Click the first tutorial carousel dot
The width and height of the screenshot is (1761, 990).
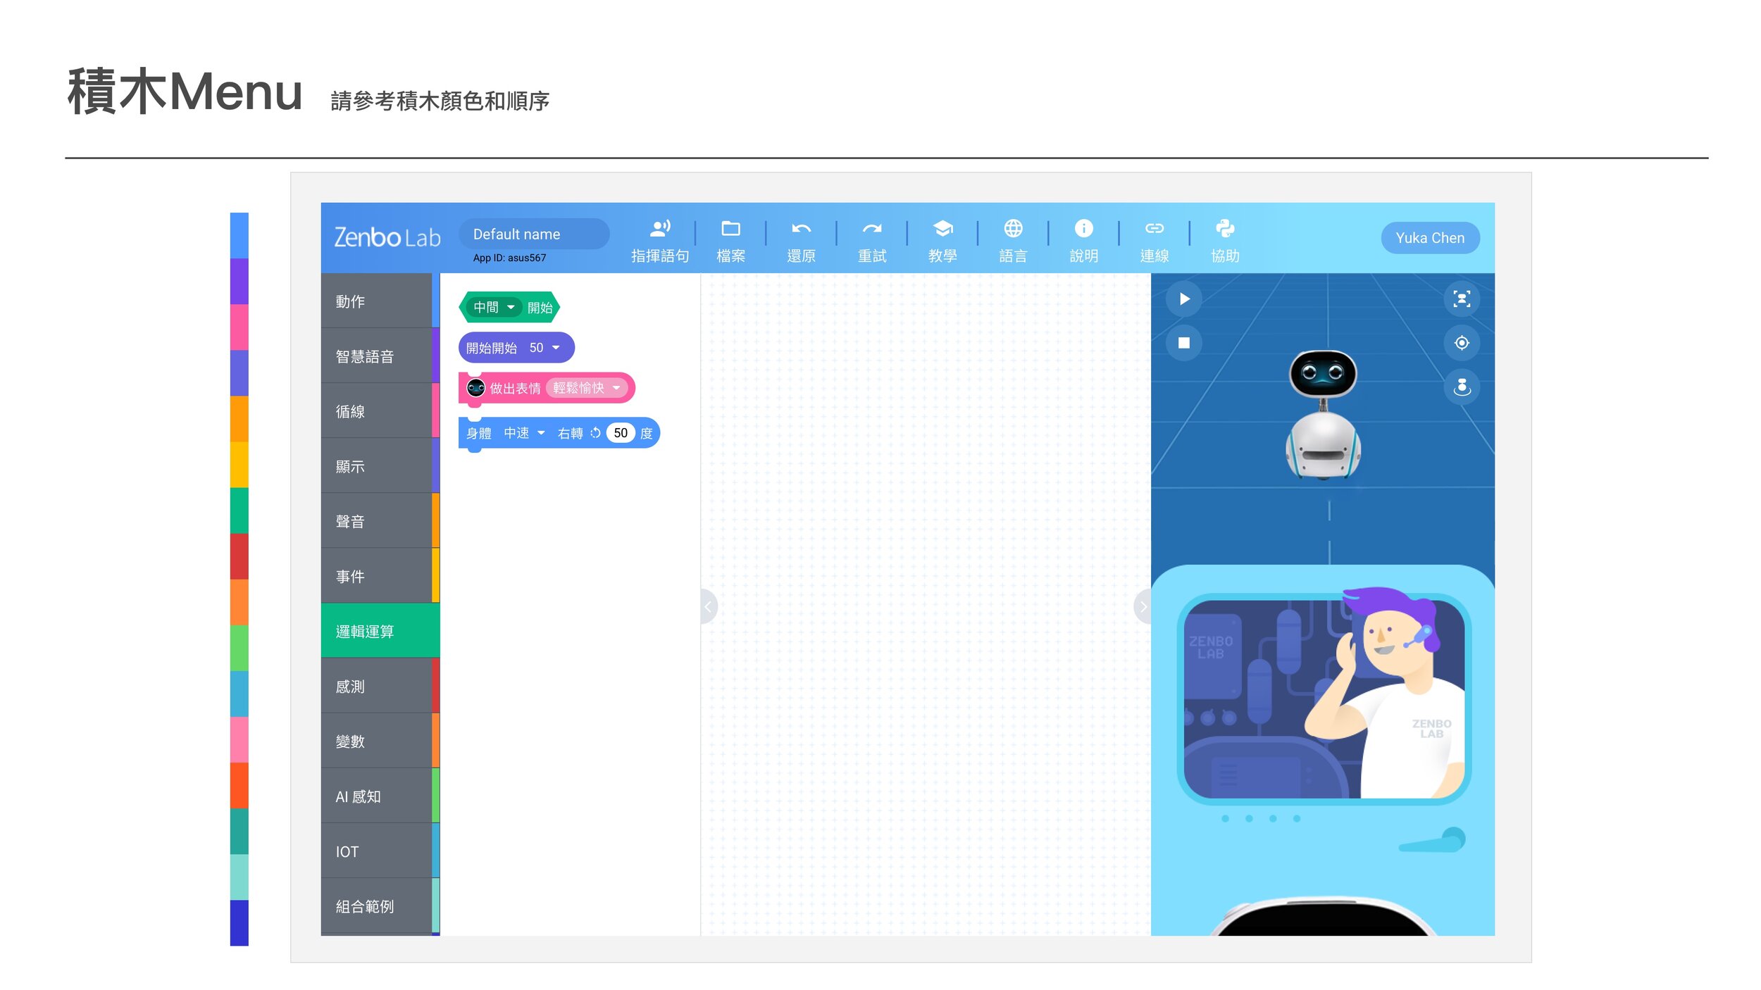[1225, 818]
